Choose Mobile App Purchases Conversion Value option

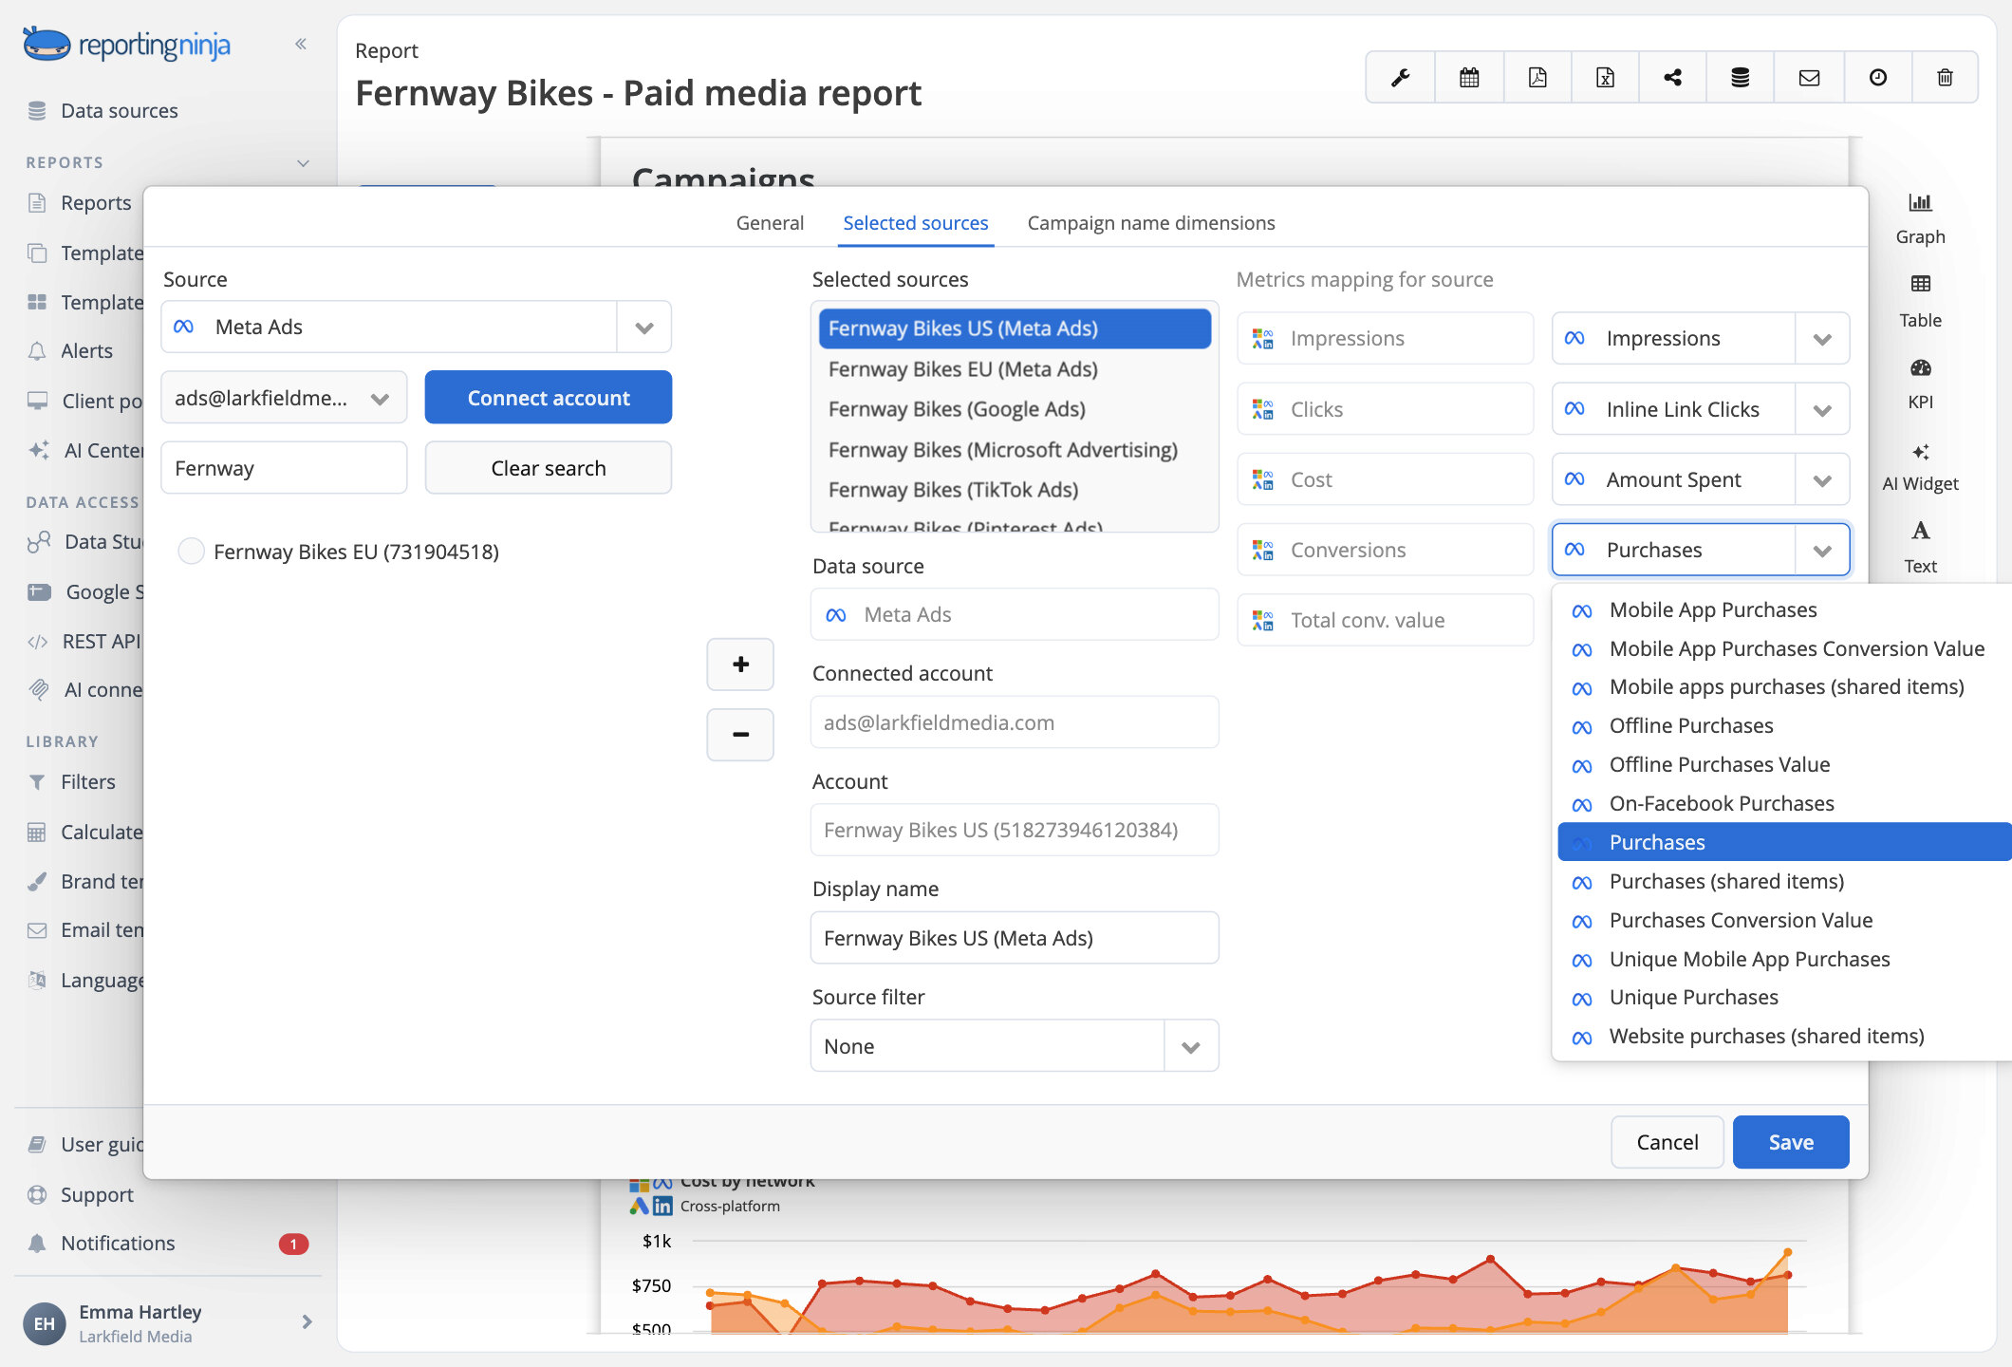click(x=1784, y=648)
